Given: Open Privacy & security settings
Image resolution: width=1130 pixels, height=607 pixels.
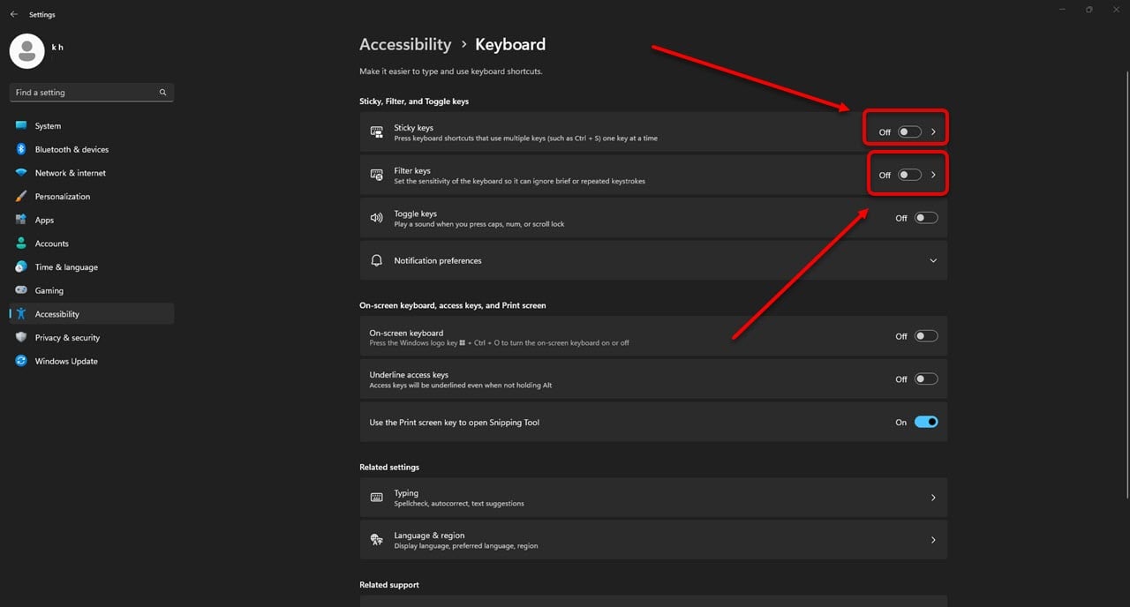Looking at the screenshot, I should (67, 337).
